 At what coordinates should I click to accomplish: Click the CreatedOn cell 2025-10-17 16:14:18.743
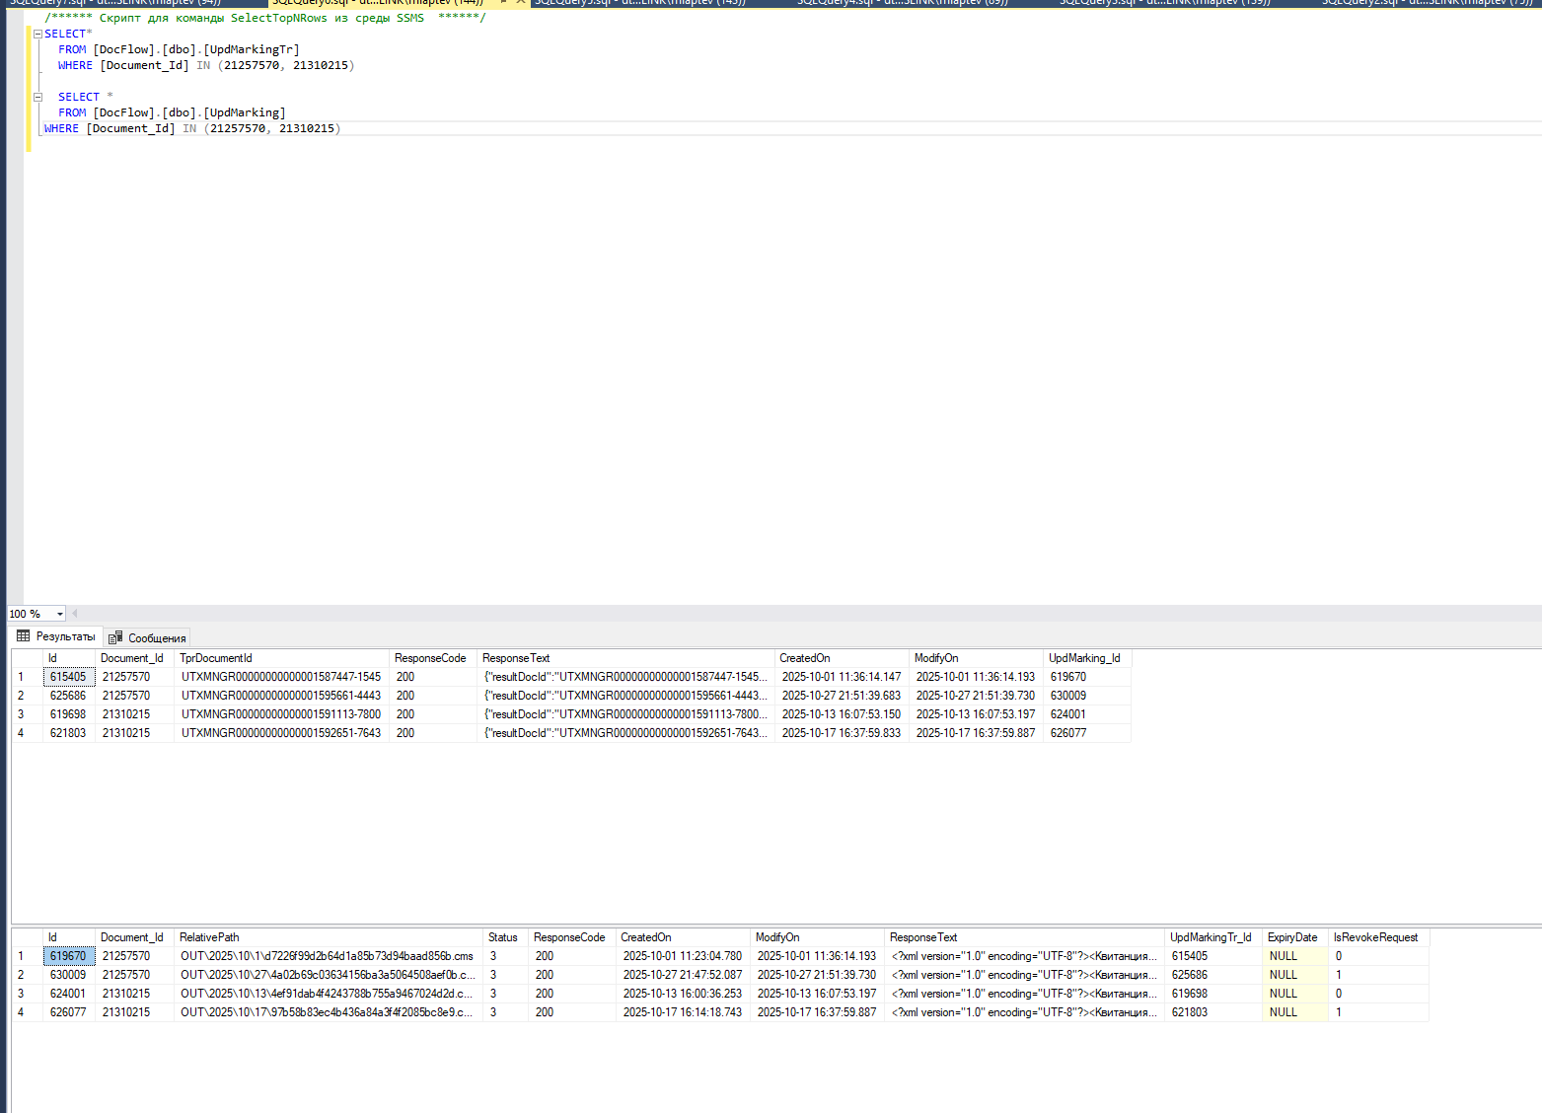(x=683, y=1012)
